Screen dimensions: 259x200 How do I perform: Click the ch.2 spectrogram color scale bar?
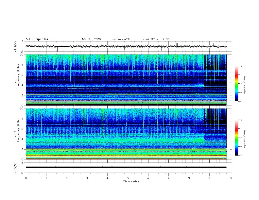pos(236,138)
